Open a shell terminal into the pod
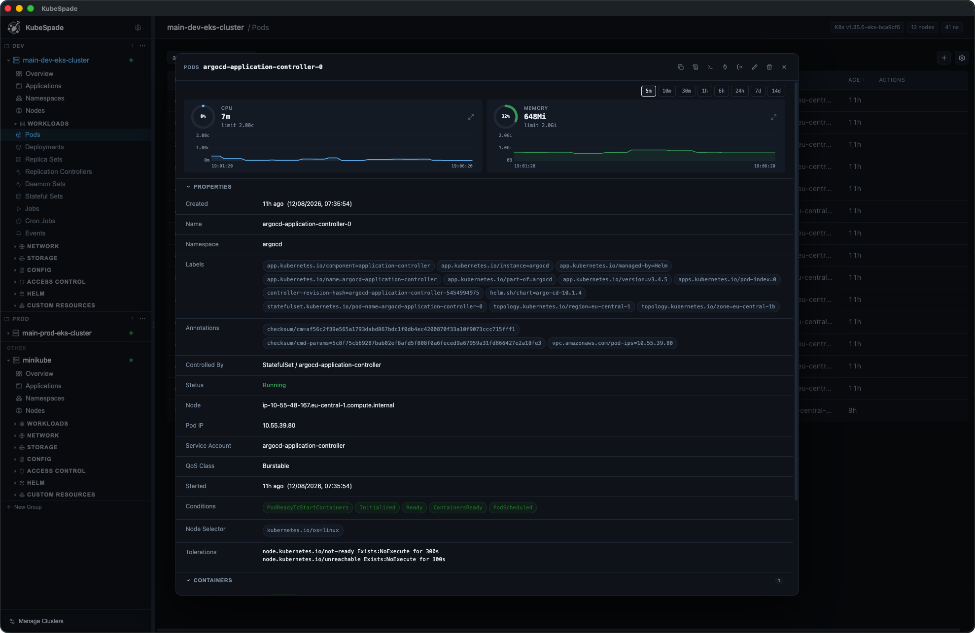Screen dimensions: 975x633 (710, 67)
